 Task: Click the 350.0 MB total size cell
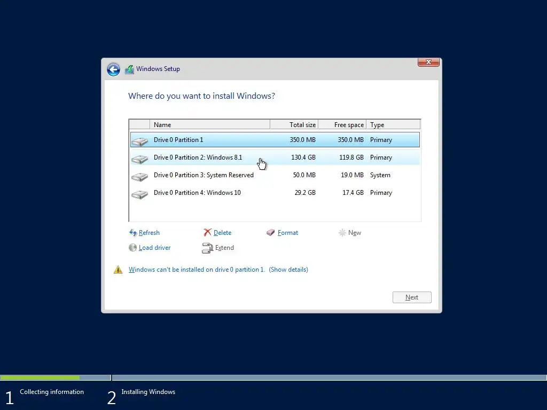pyautogui.click(x=302, y=140)
